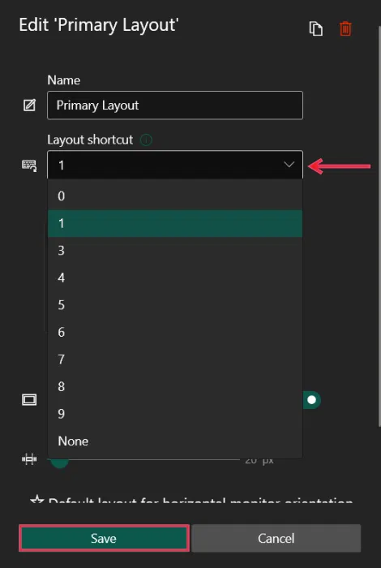Toggle the green switch next to dropdown list

(x=311, y=400)
